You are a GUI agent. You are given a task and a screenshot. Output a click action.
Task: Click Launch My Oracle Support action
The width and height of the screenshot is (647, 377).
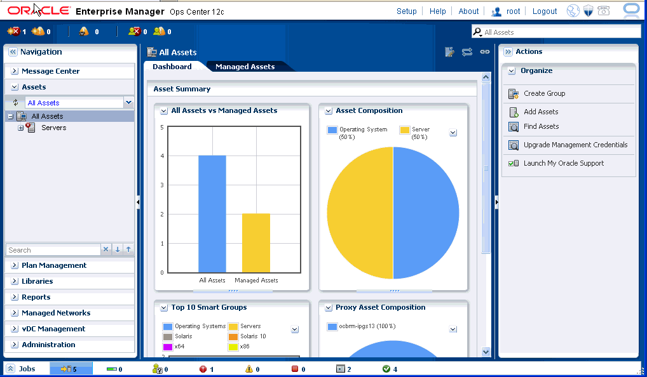click(563, 163)
